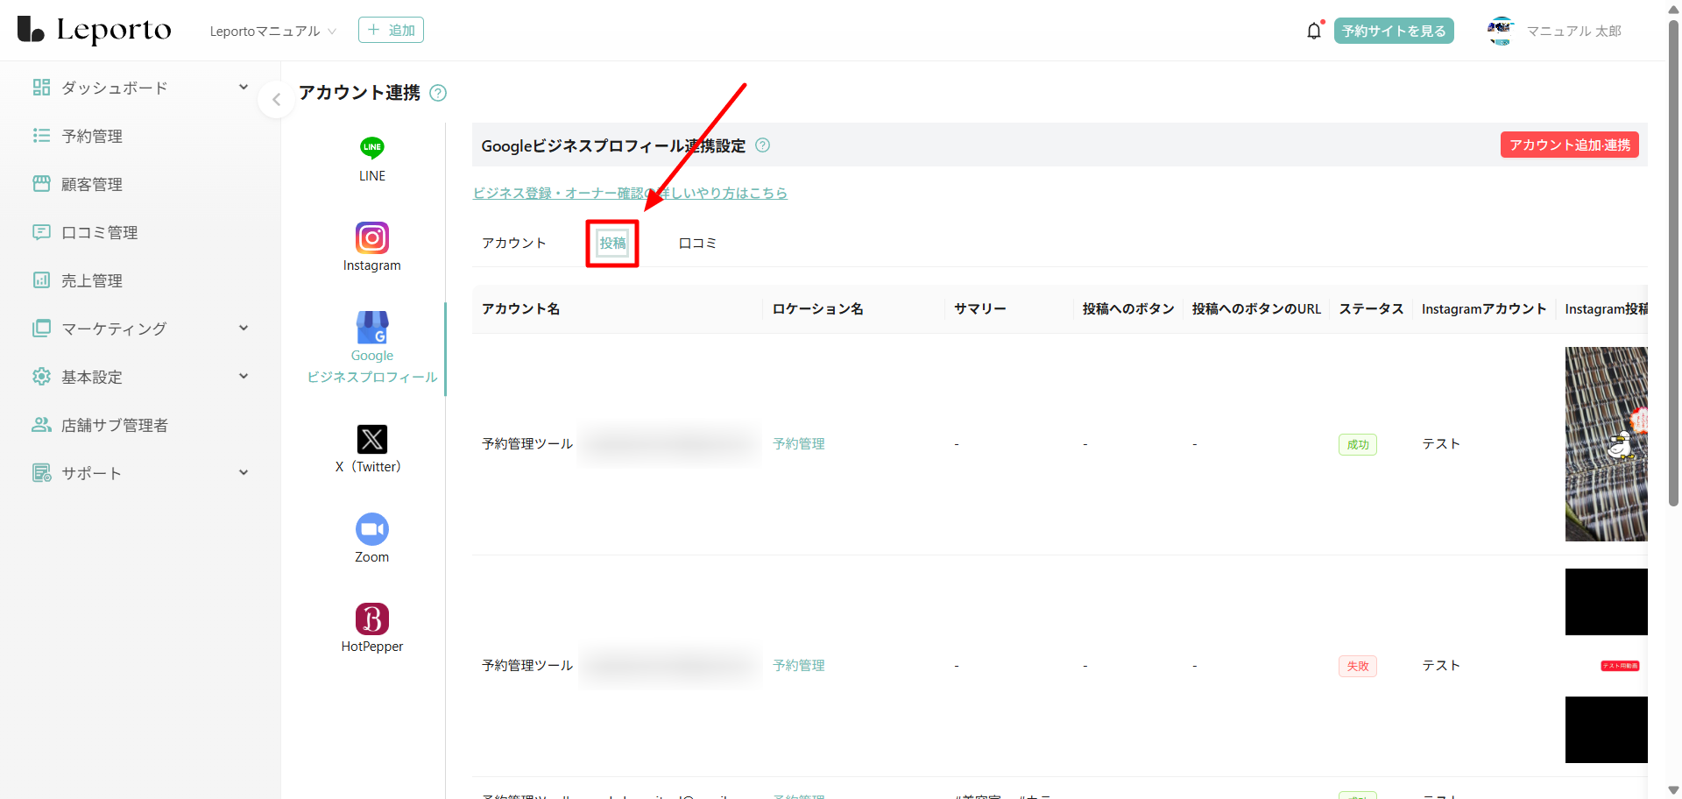The image size is (1682, 799).
Task: Open 予約管理 in the sidebar
Action: pyautogui.click(x=92, y=136)
